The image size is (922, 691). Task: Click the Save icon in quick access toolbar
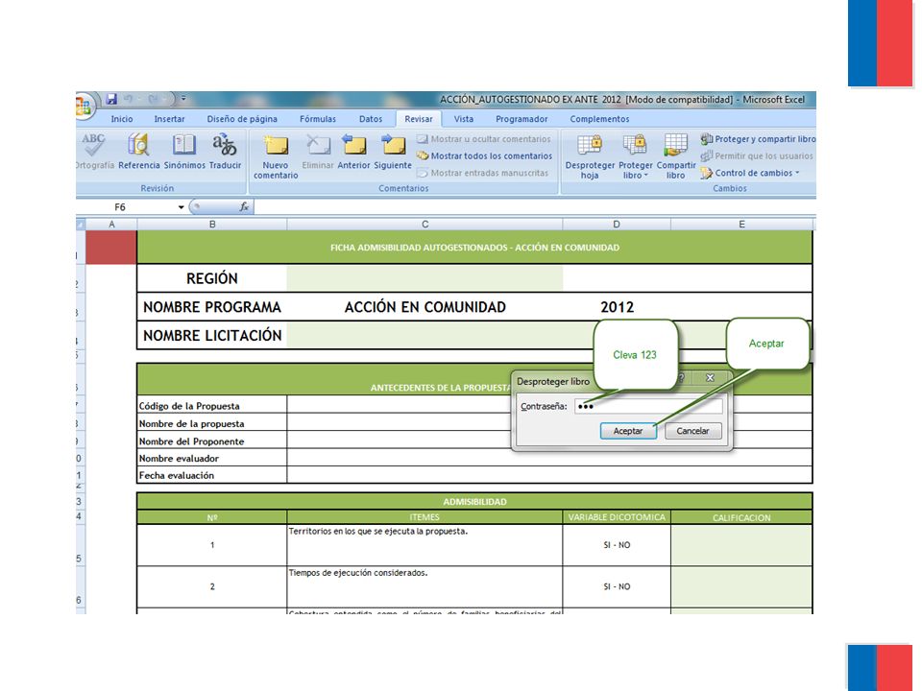tap(111, 99)
